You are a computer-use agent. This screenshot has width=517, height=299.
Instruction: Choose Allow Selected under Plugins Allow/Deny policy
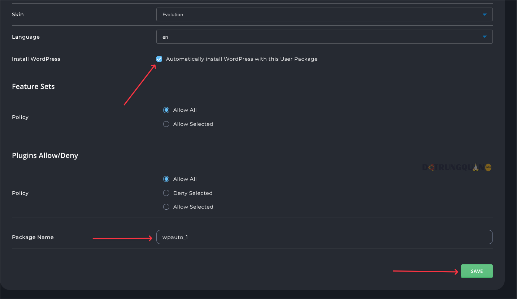pyautogui.click(x=166, y=207)
